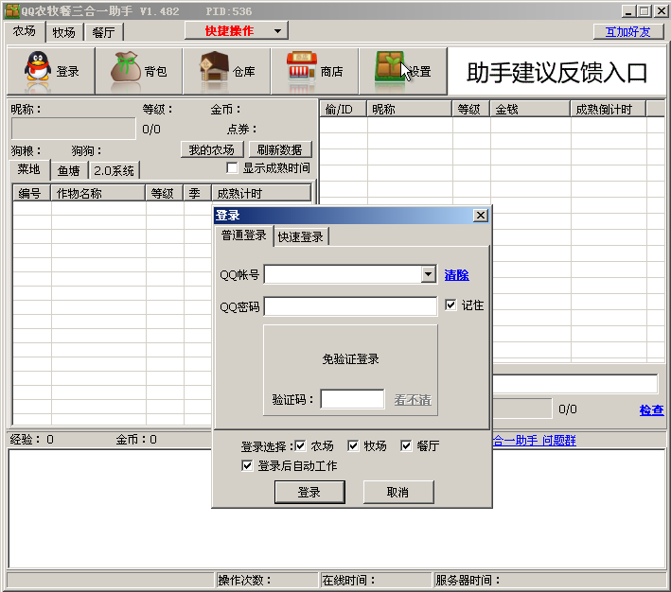Select the 2.0系统 tab
671x592 pixels.
point(114,170)
